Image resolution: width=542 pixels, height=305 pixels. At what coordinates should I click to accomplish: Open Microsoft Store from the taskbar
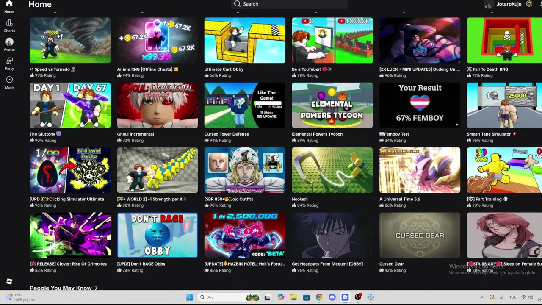click(x=306, y=297)
